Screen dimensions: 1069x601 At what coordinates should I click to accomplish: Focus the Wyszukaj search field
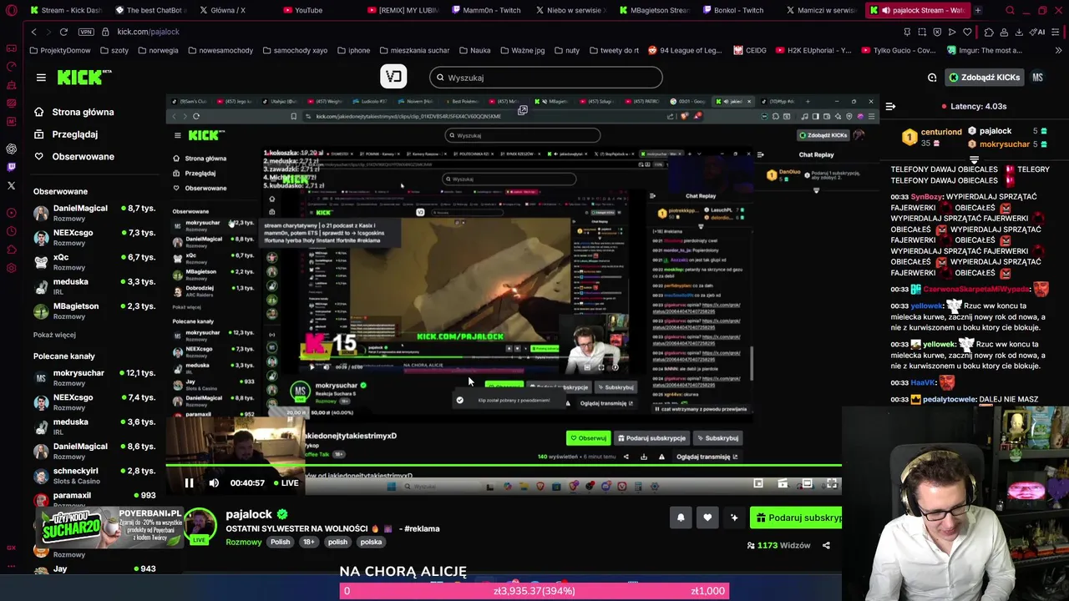546,78
